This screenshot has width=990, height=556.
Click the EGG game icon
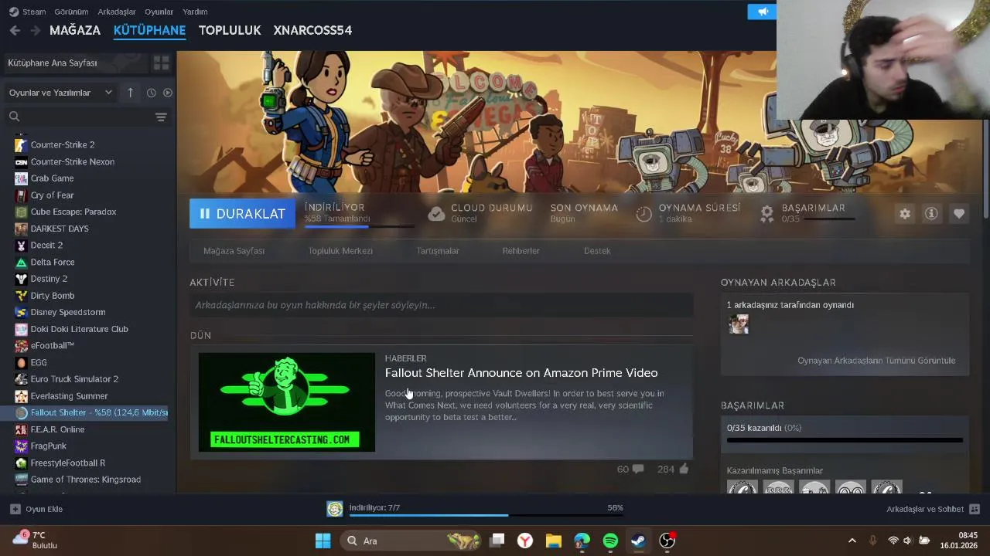[x=21, y=362]
